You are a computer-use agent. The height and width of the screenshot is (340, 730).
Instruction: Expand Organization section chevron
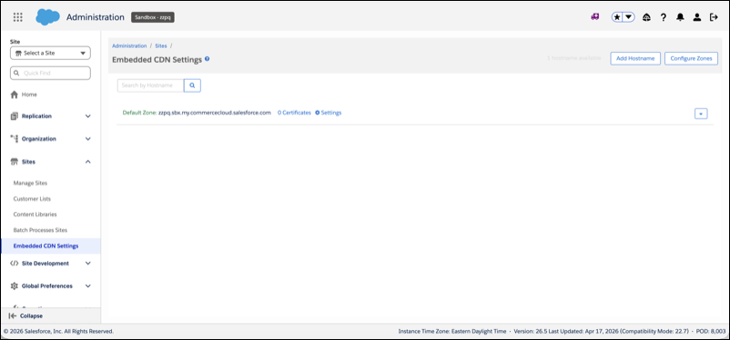[88, 138]
